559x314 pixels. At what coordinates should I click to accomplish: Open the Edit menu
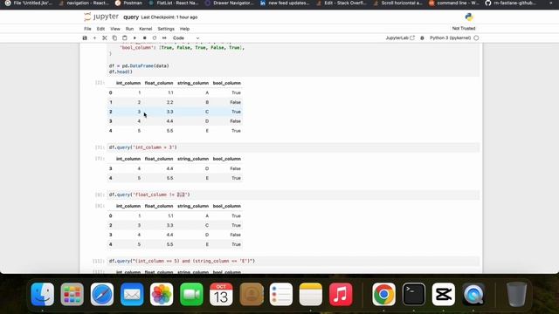[x=100, y=29]
